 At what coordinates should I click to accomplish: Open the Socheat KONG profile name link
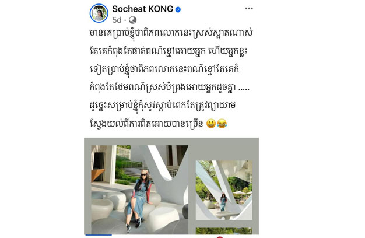(143, 9)
